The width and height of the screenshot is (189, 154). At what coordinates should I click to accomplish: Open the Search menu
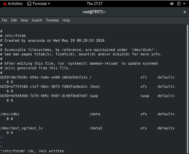(37, 20)
